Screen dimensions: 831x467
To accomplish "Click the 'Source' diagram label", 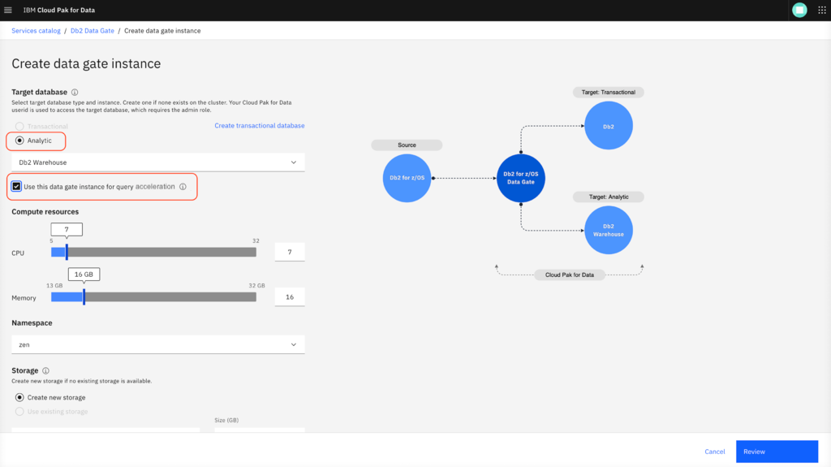I will pos(407,145).
